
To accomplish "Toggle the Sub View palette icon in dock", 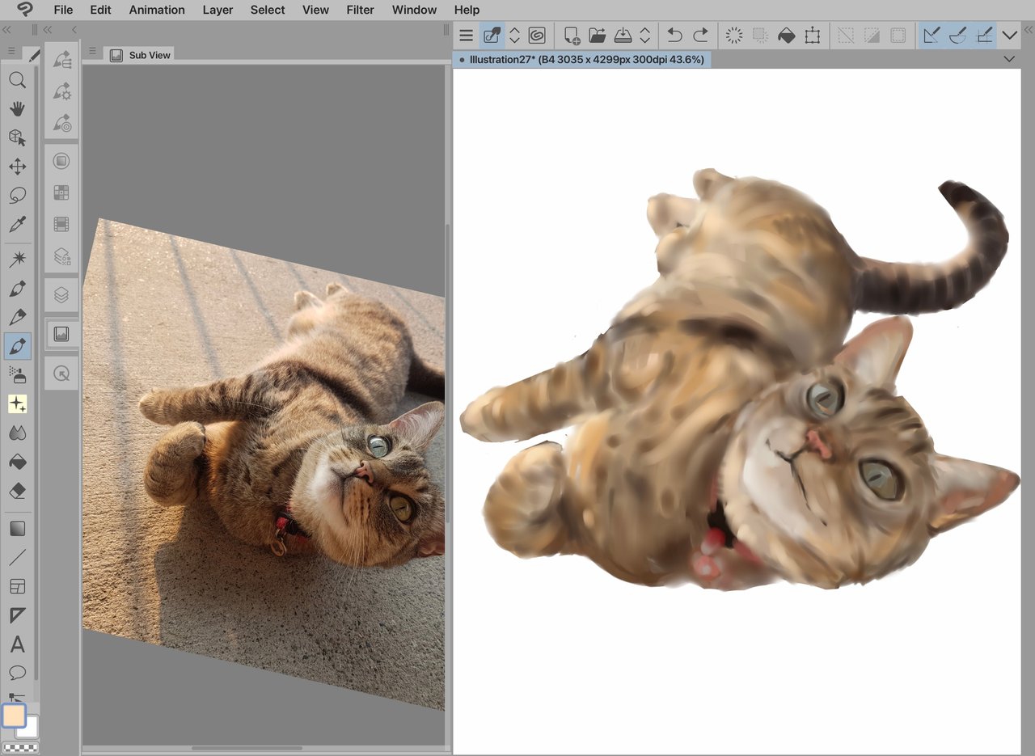I will 61,334.
